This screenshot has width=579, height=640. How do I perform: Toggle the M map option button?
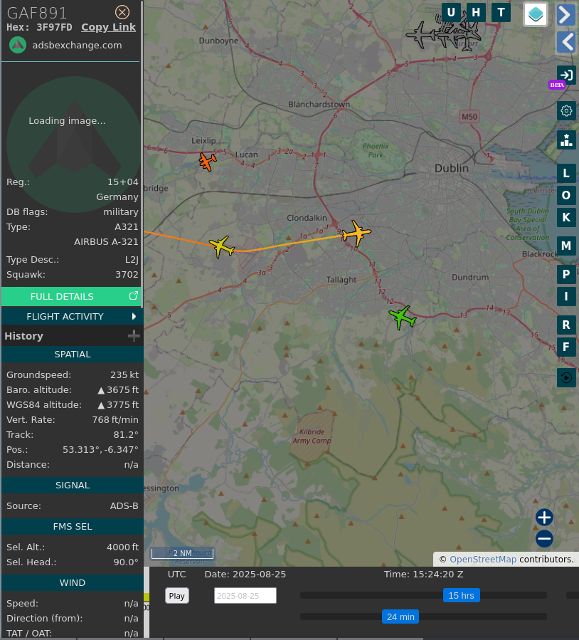point(566,246)
